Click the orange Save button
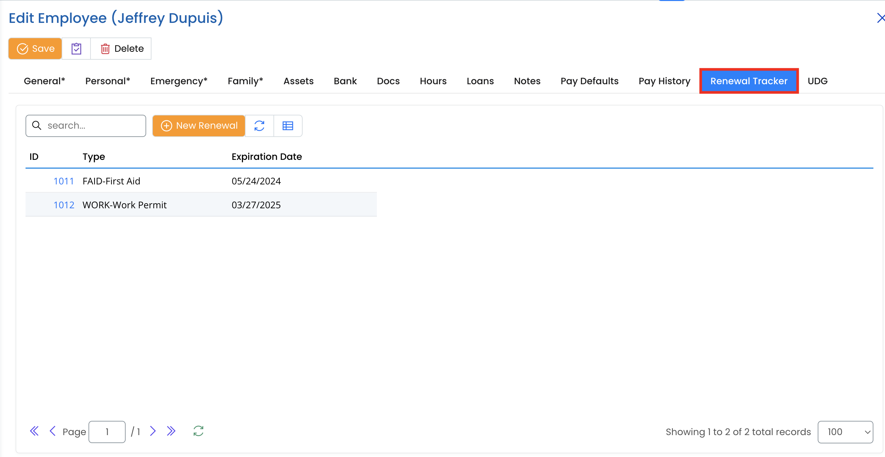885x457 pixels. [35, 48]
